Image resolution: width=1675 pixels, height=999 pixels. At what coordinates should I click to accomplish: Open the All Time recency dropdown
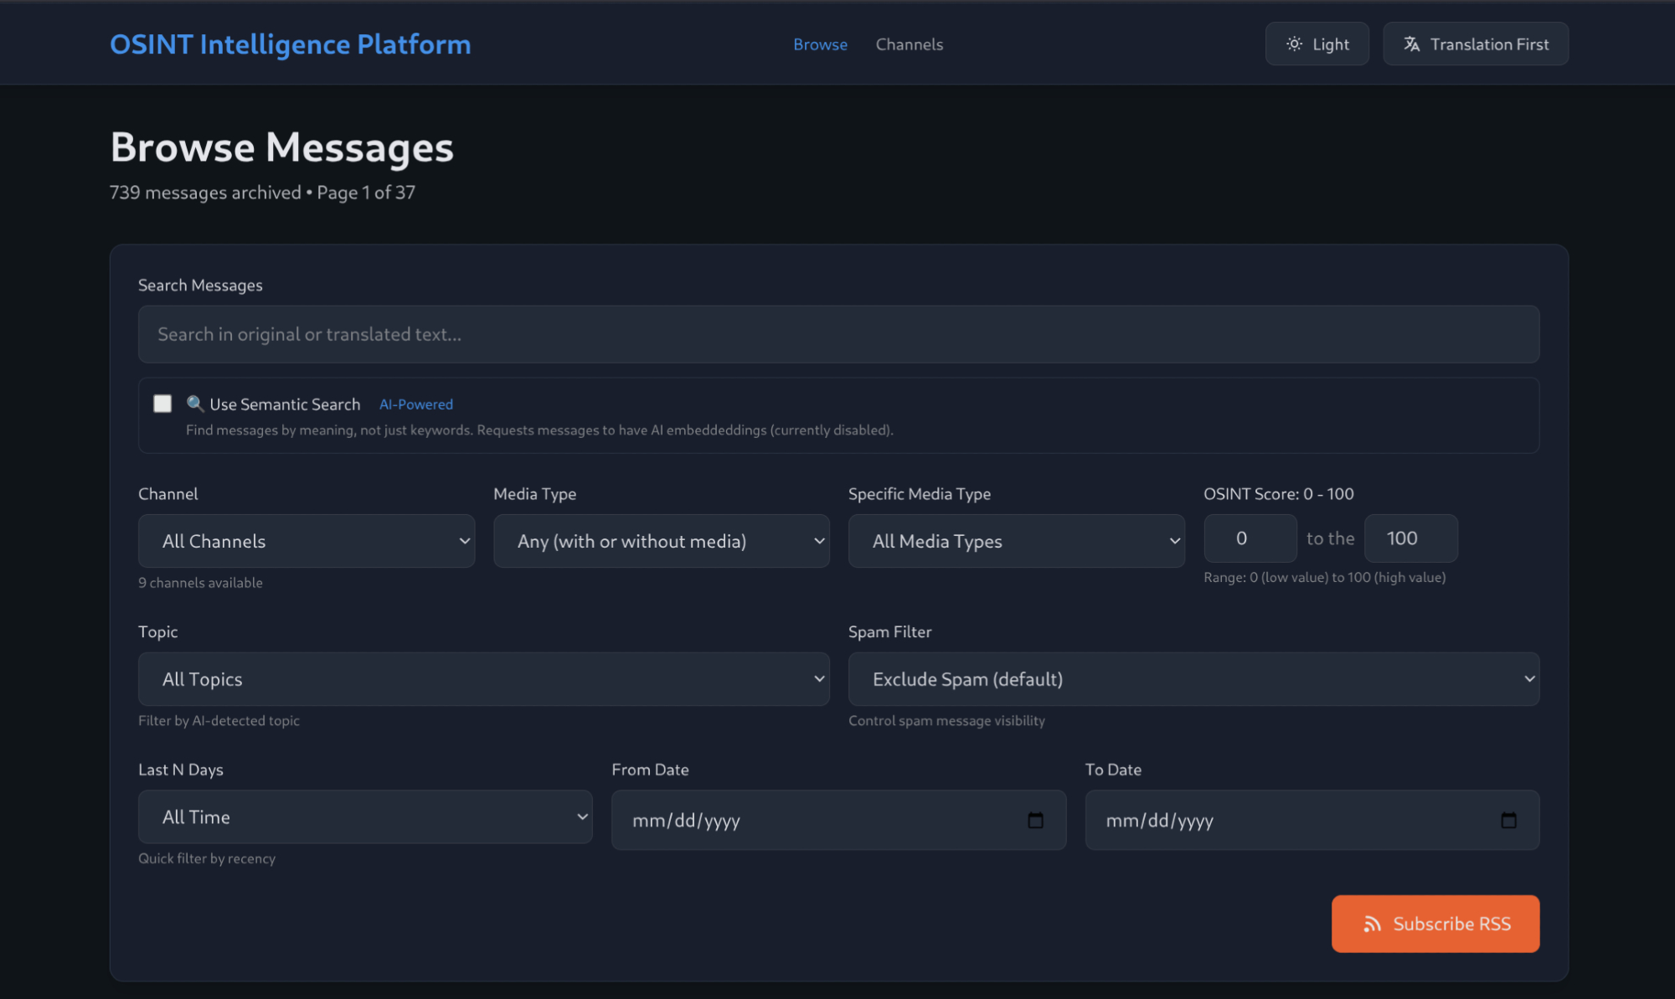point(364,817)
